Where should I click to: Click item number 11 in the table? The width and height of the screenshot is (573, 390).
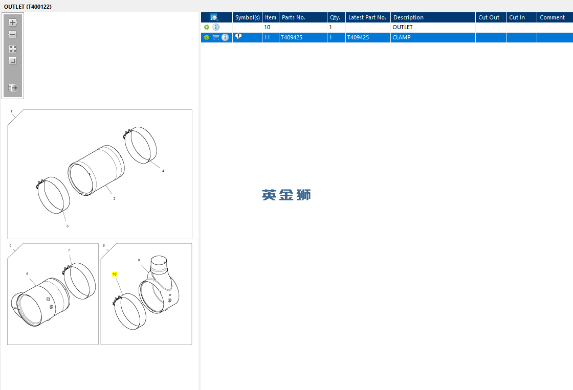click(267, 37)
